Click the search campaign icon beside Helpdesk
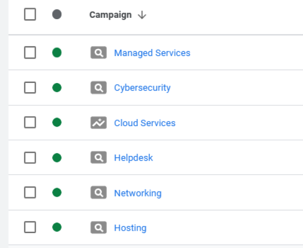303x248 pixels. [98, 158]
